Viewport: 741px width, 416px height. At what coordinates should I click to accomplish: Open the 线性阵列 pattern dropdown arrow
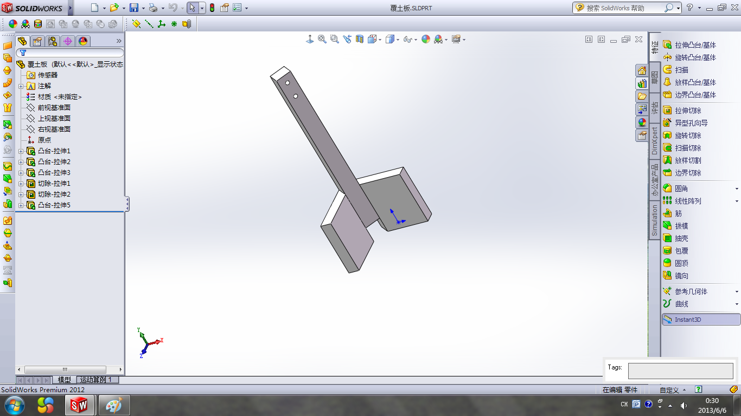click(737, 201)
